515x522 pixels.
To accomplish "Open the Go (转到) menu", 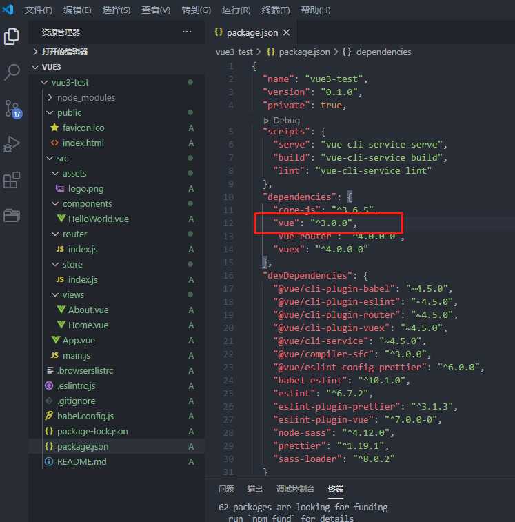I will [196, 10].
